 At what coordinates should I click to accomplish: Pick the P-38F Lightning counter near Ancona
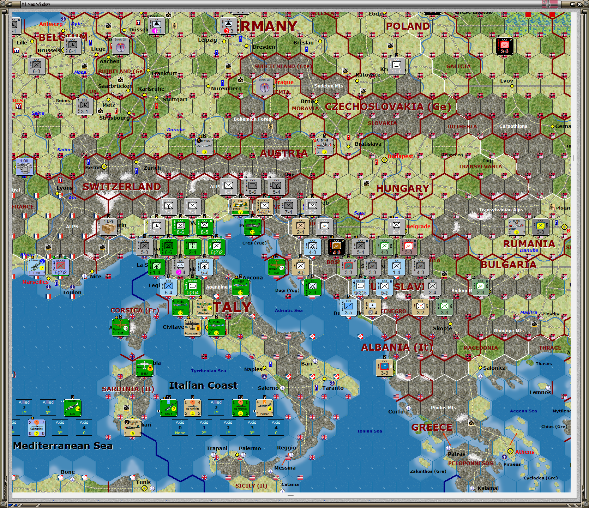click(x=240, y=287)
